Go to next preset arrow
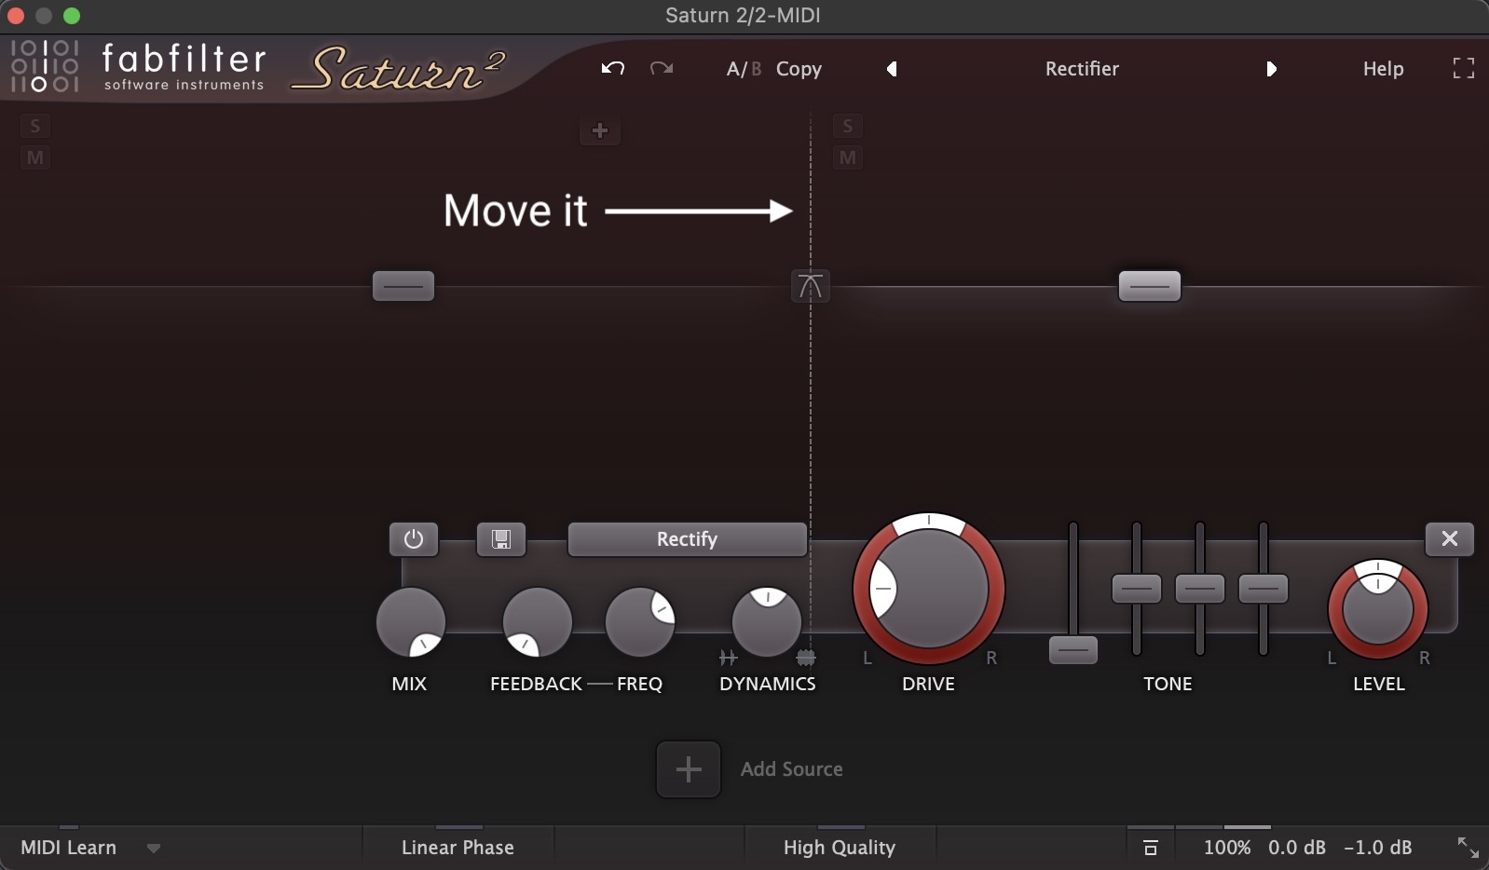Image resolution: width=1489 pixels, height=870 pixels. [1271, 69]
